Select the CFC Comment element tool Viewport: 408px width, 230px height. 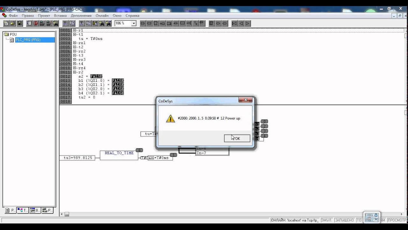(x=182, y=23)
